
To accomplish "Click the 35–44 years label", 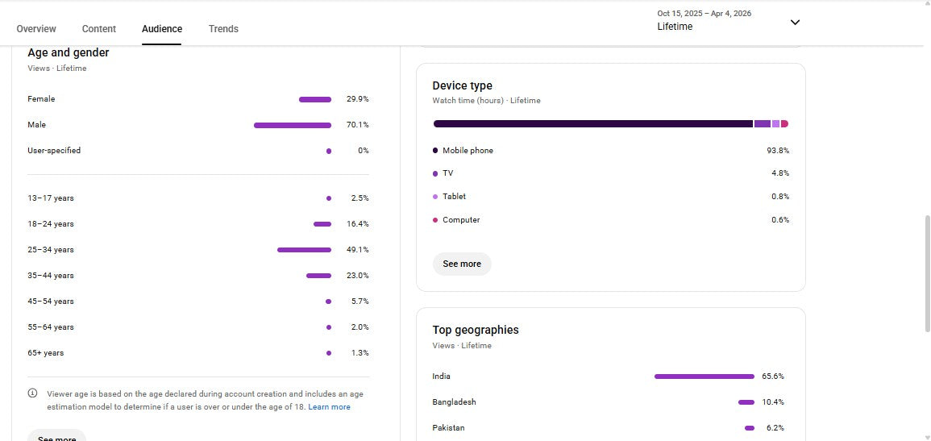I will (51, 276).
